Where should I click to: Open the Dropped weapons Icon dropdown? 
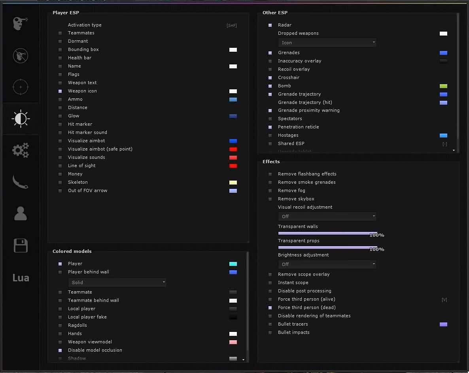(x=327, y=43)
